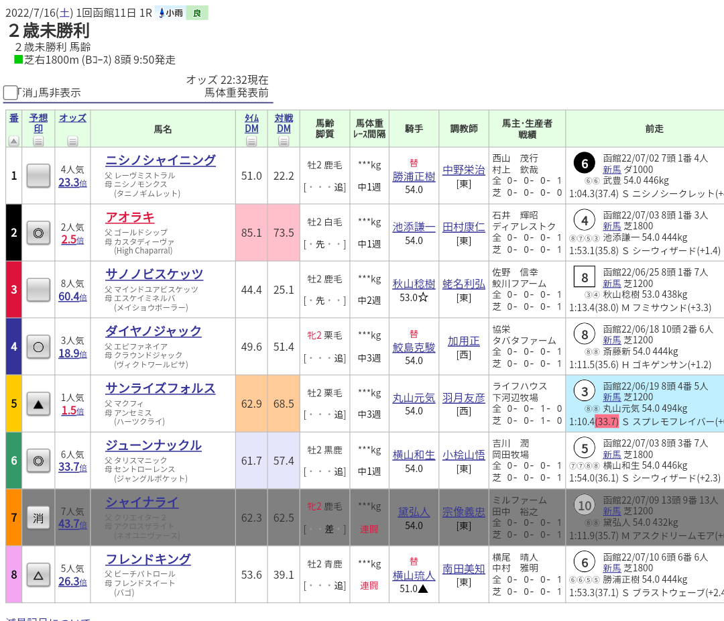
Task: Open trainer 羽月友彦 profile
Action: click(x=464, y=398)
